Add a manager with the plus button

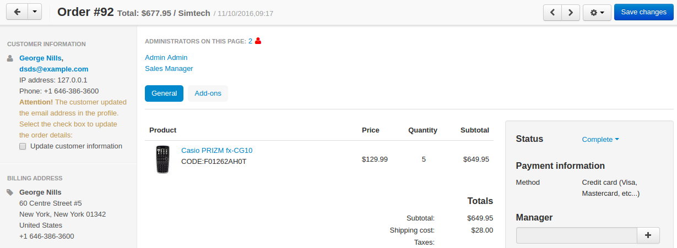click(648, 235)
